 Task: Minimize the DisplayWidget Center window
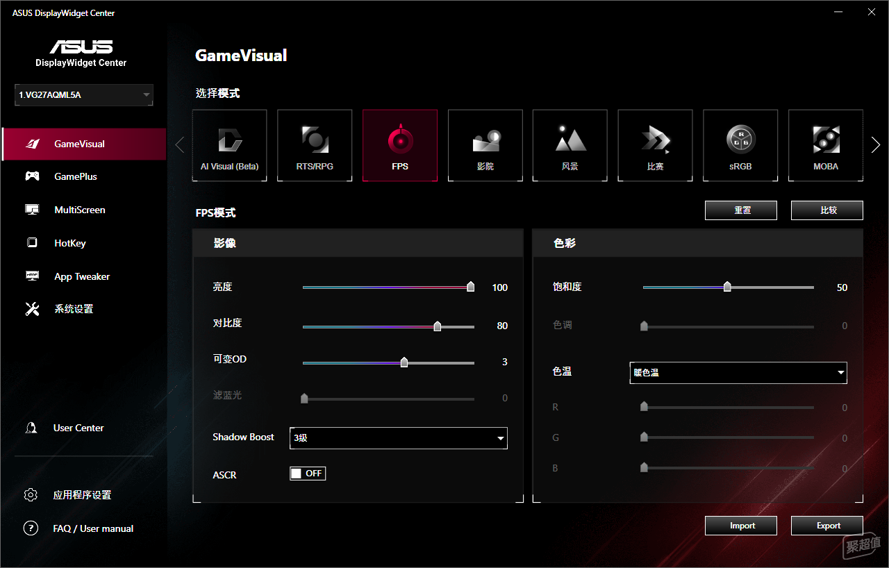(838, 12)
